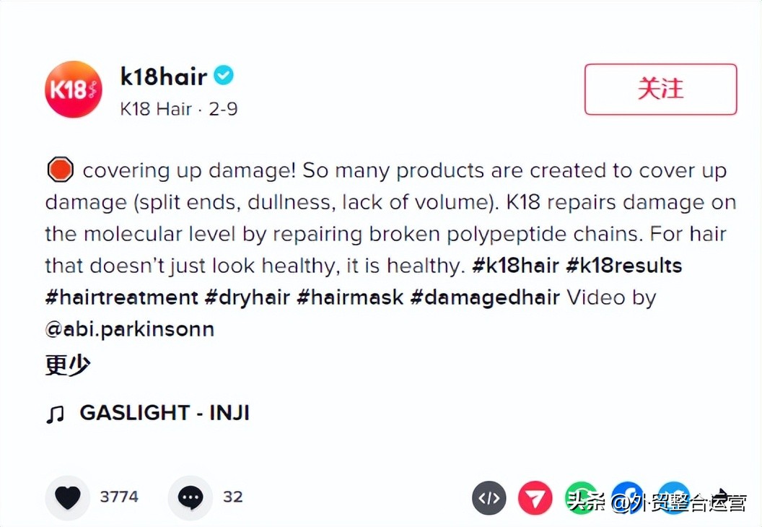Click the red share arrow icon
The height and width of the screenshot is (527, 762).
click(x=535, y=497)
